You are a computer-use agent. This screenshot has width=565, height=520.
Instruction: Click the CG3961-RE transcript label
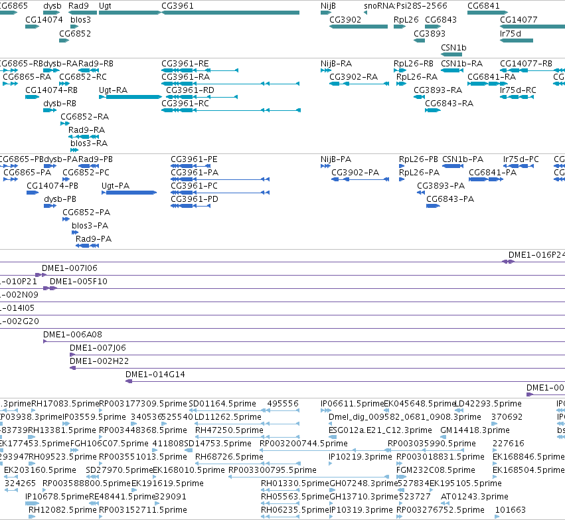coord(185,64)
